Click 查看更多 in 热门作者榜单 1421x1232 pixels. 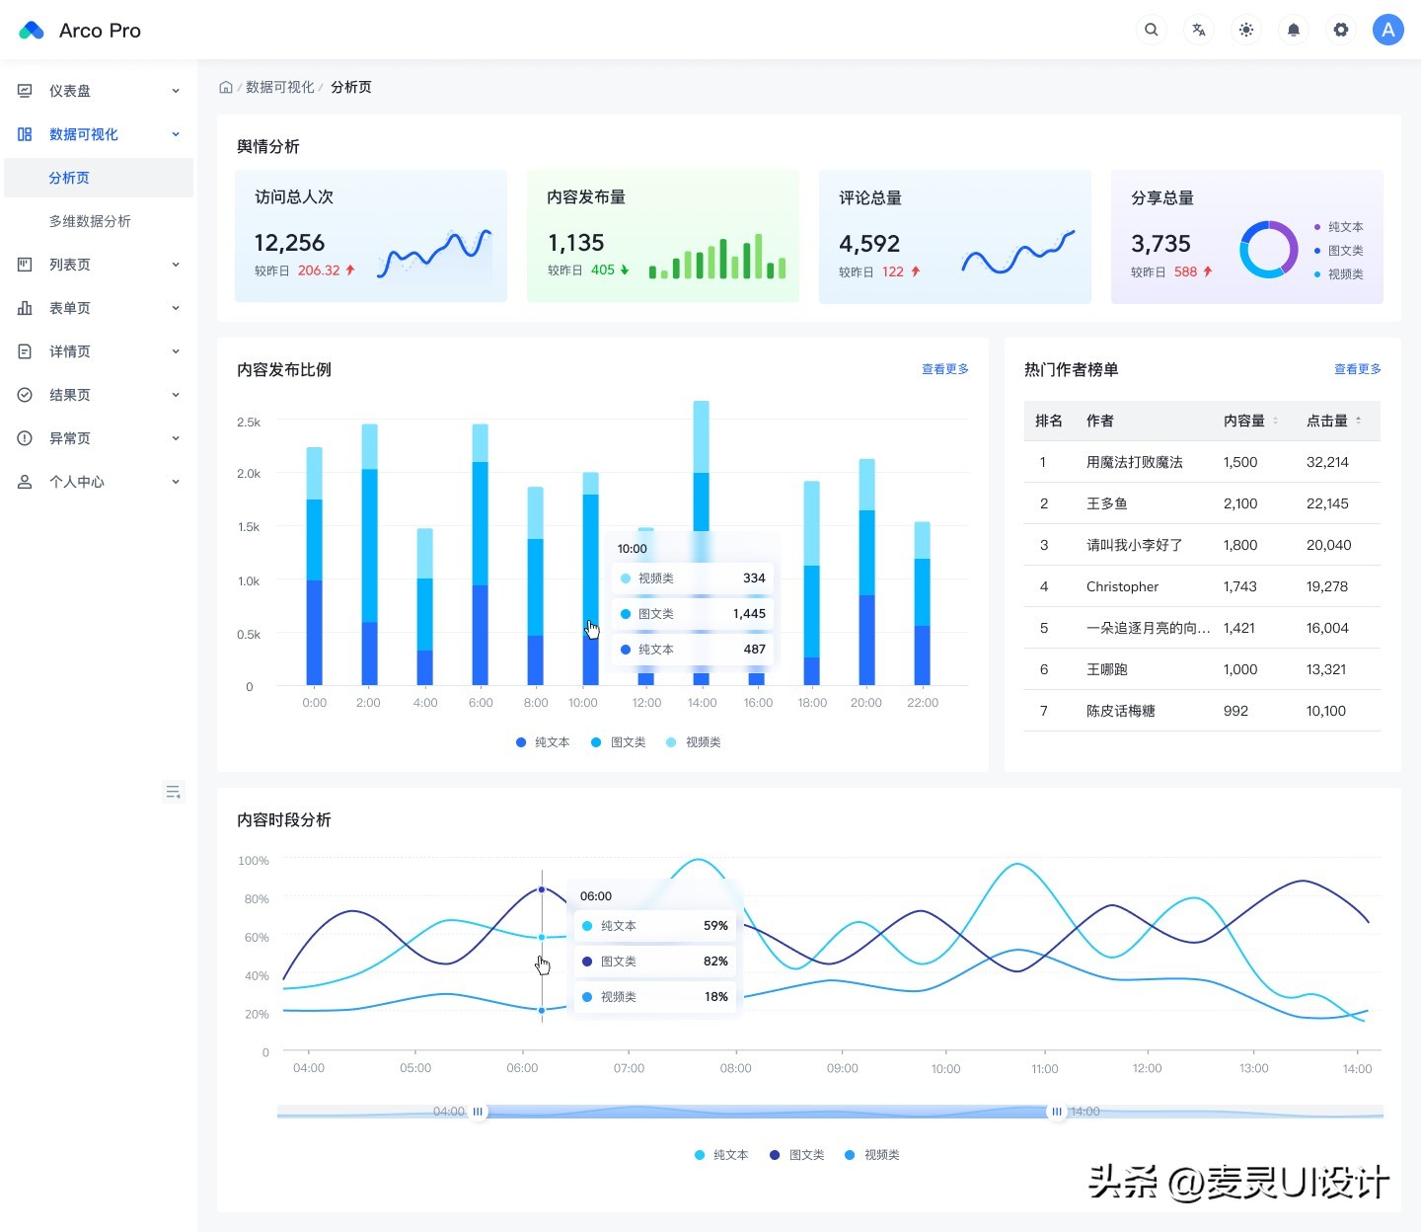1357,369
